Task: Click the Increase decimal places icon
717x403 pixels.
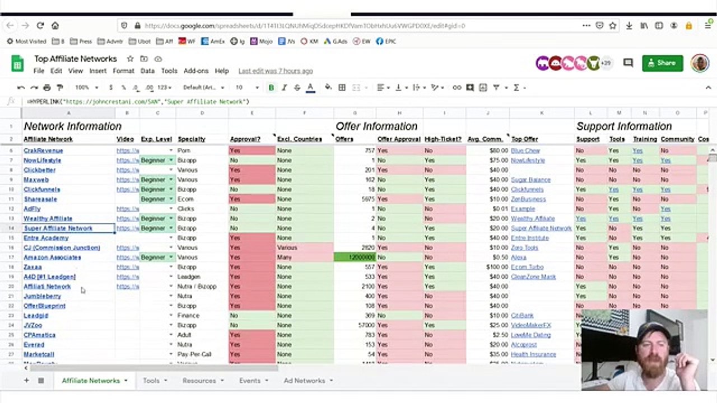Action: point(149,87)
